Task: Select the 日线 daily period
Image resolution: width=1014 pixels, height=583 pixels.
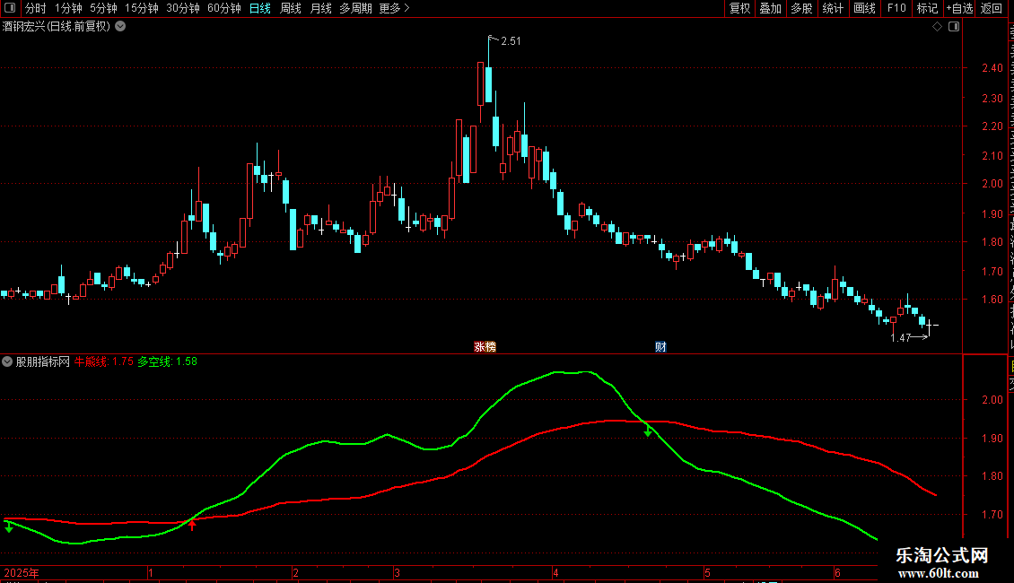Action: [260, 8]
